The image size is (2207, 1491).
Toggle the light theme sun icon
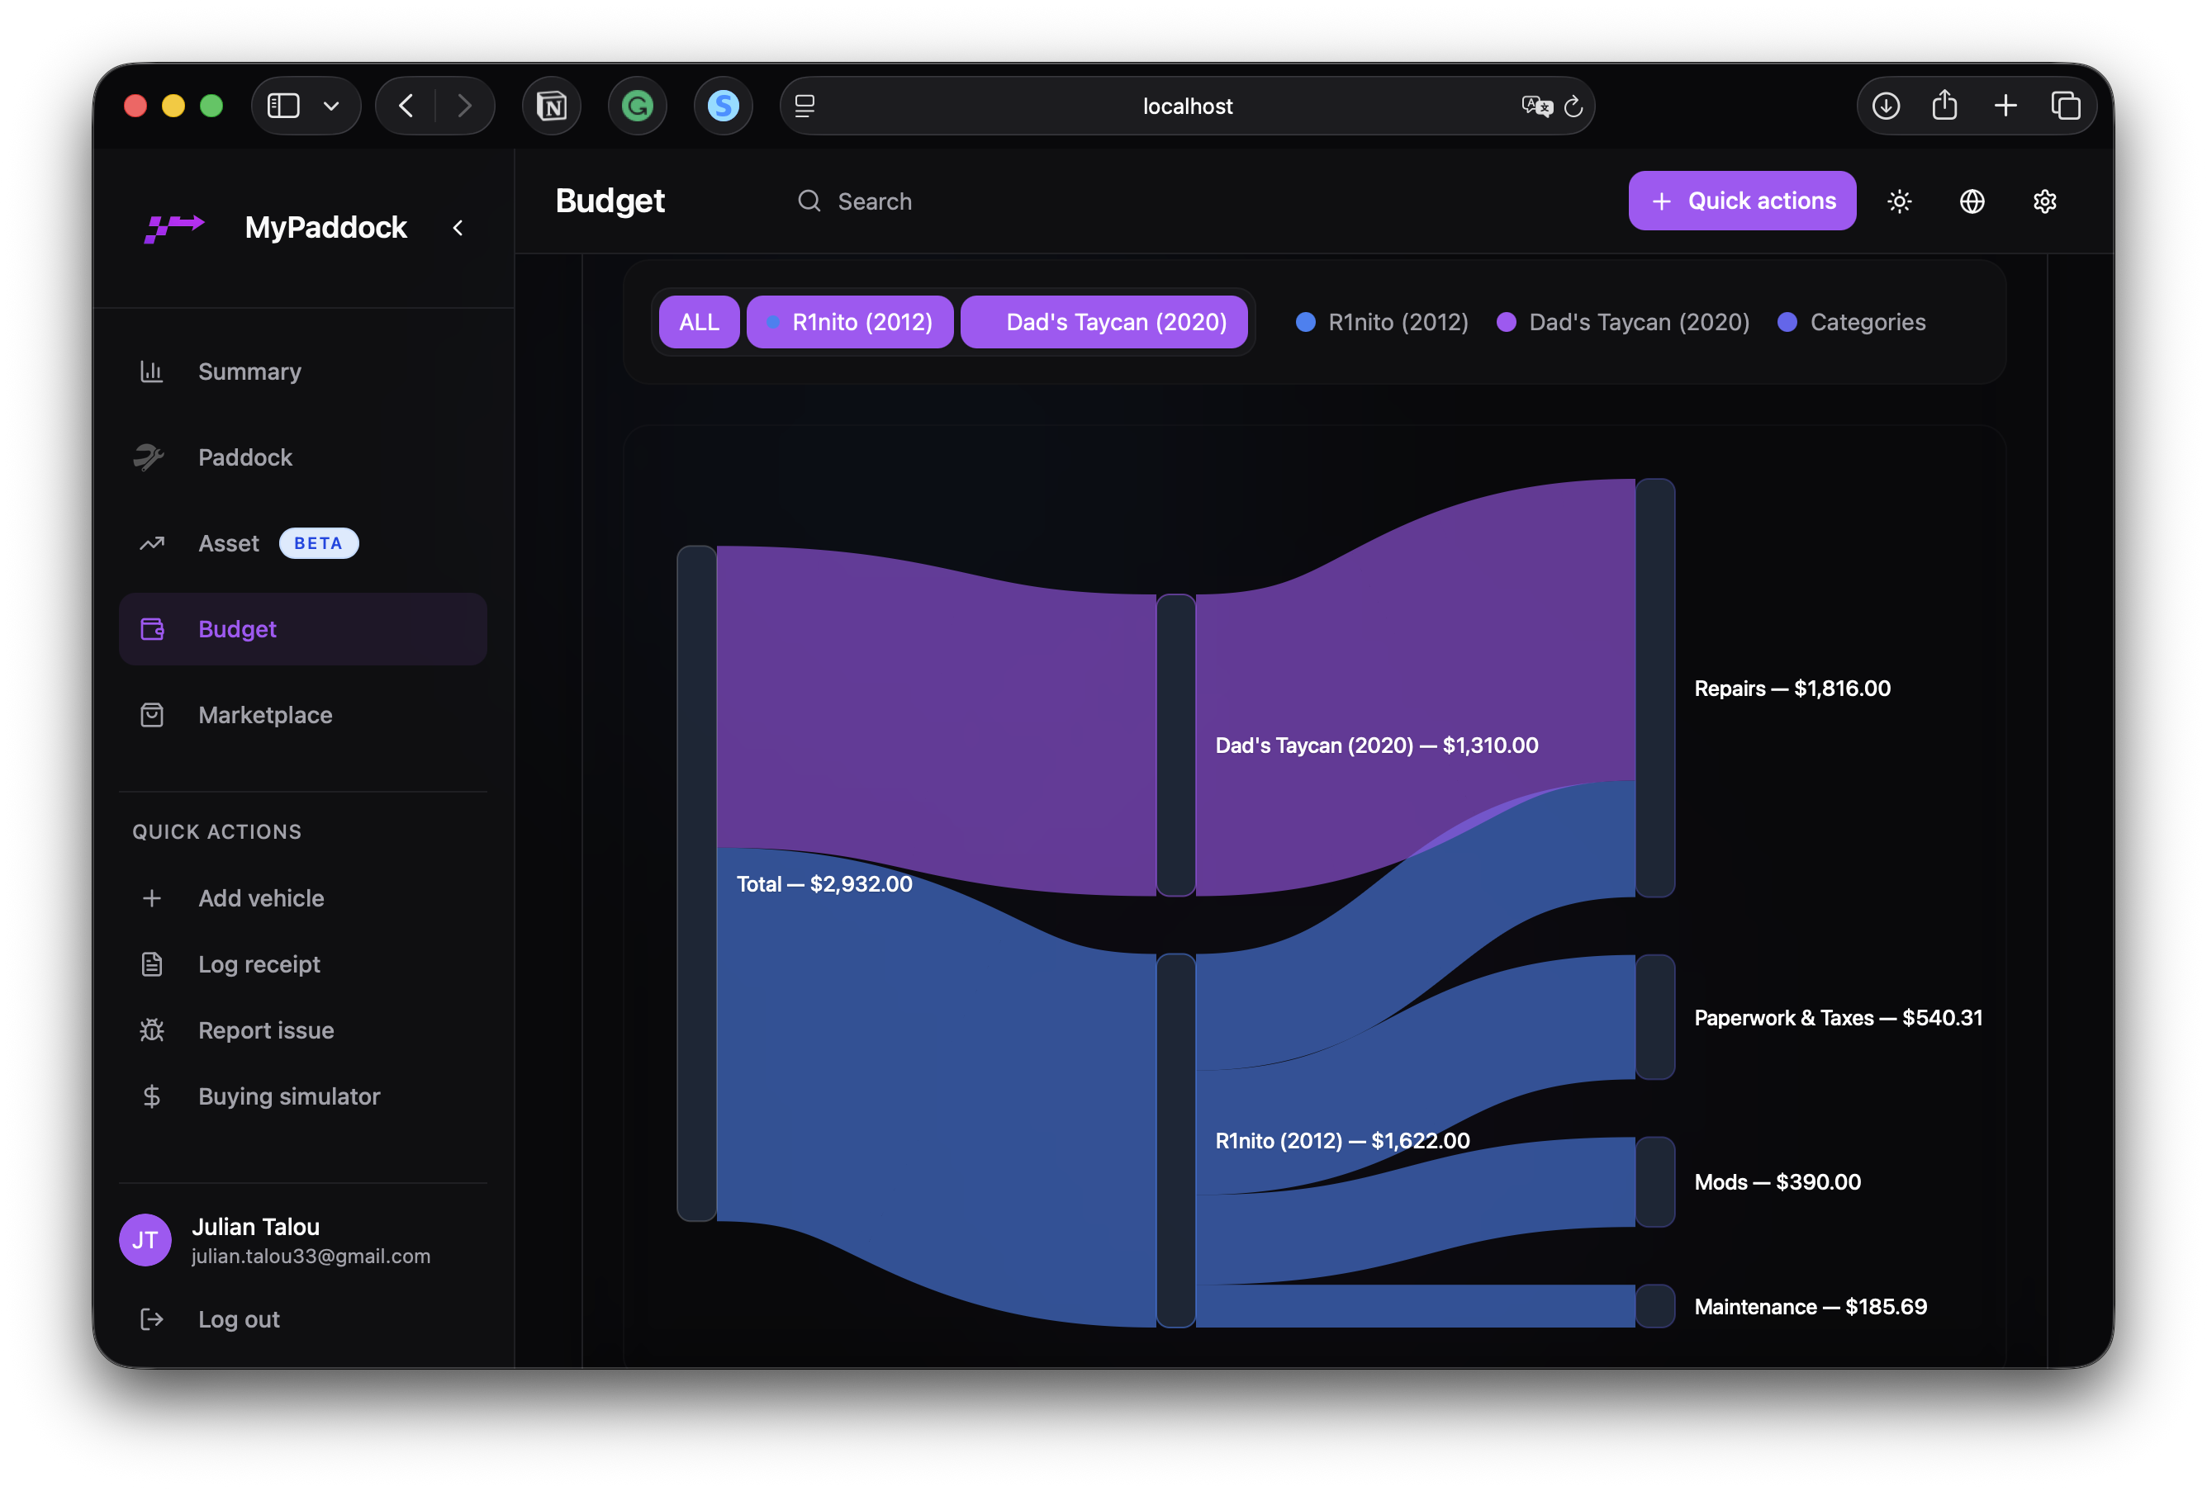(x=1899, y=201)
